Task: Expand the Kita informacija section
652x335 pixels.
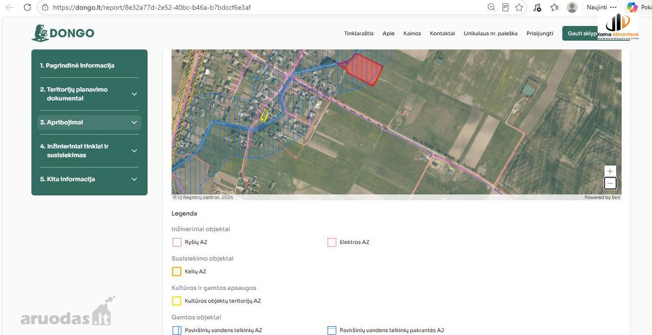Action: [134, 179]
